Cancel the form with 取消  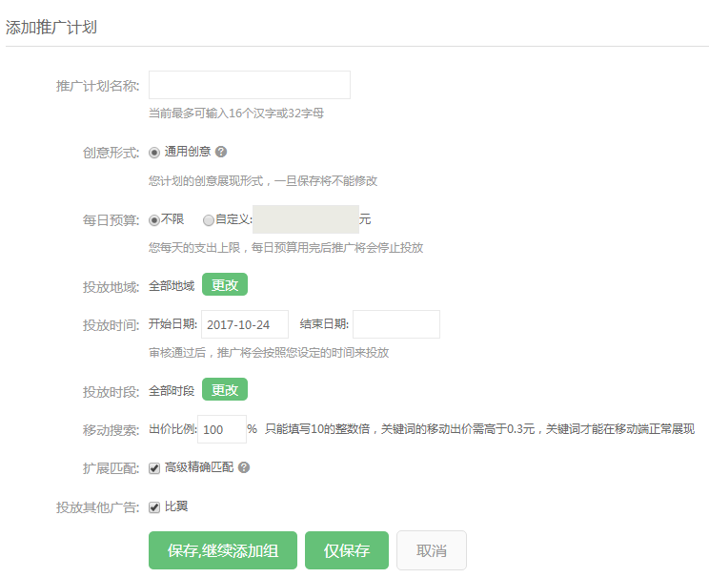[x=431, y=550]
